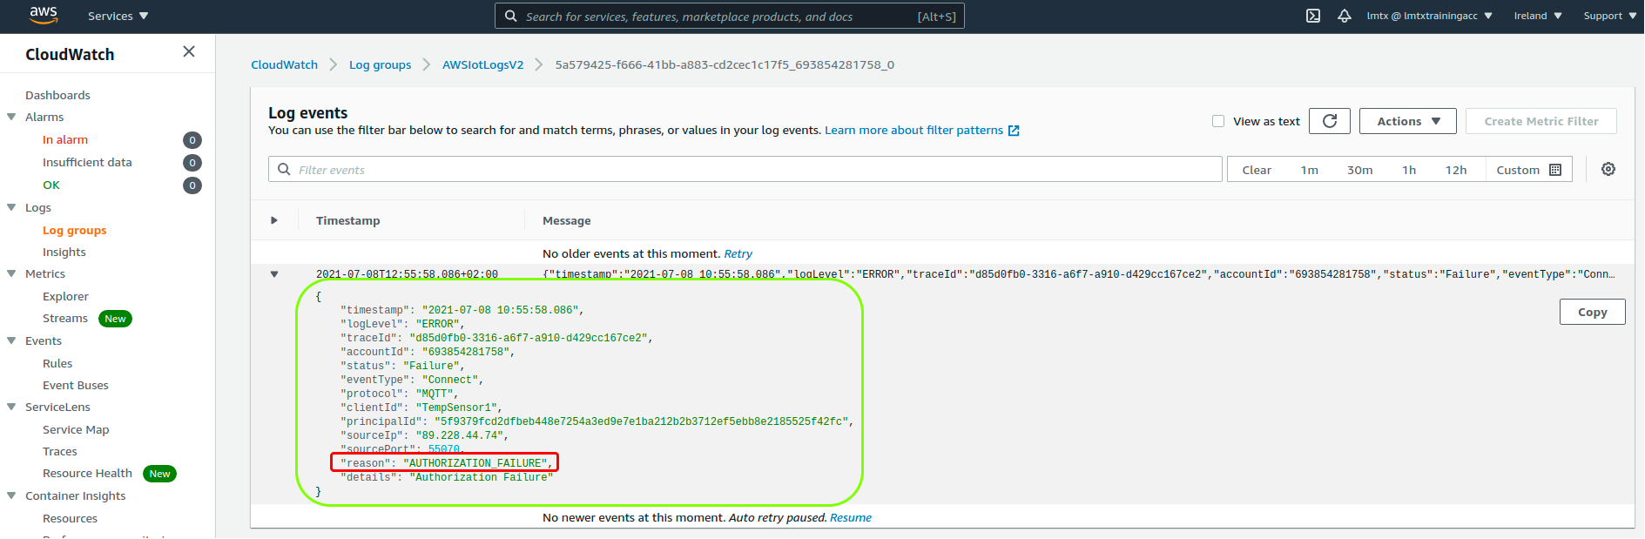Collapse the Alarms section in sidebar
Image resolution: width=1645 pixels, height=539 pixels.
pyautogui.click(x=11, y=117)
